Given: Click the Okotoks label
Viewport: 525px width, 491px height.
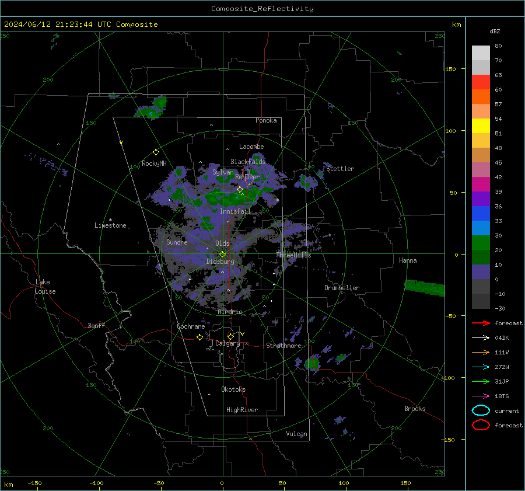Looking at the screenshot, I should pos(233,389).
